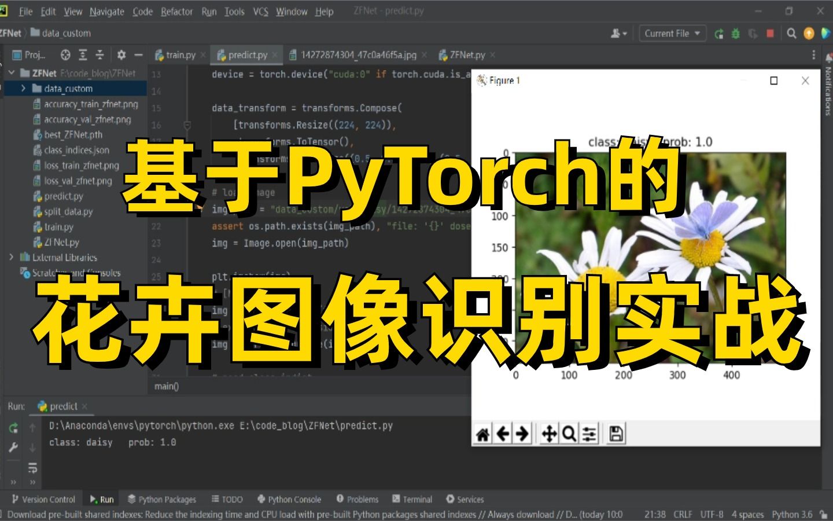Expand all items in the Project panel
833x521 pixels.
coord(83,55)
